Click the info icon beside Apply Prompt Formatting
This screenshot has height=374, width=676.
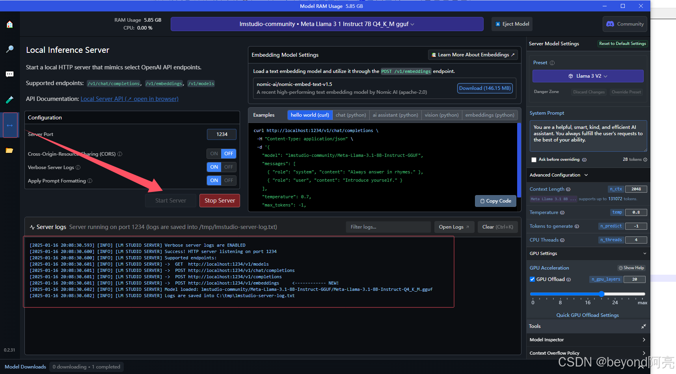pos(90,181)
